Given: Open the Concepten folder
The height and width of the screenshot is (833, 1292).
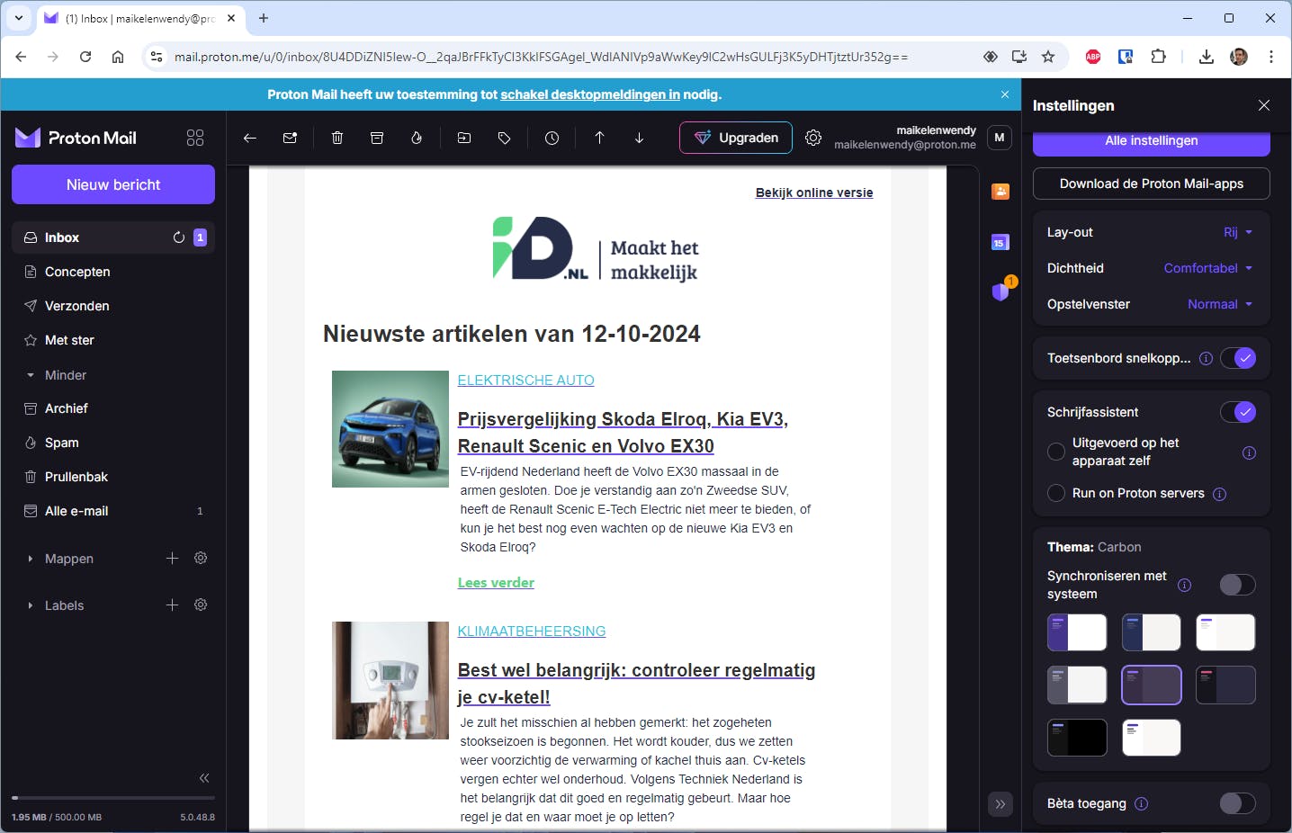Looking at the screenshot, I should point(113,272).
